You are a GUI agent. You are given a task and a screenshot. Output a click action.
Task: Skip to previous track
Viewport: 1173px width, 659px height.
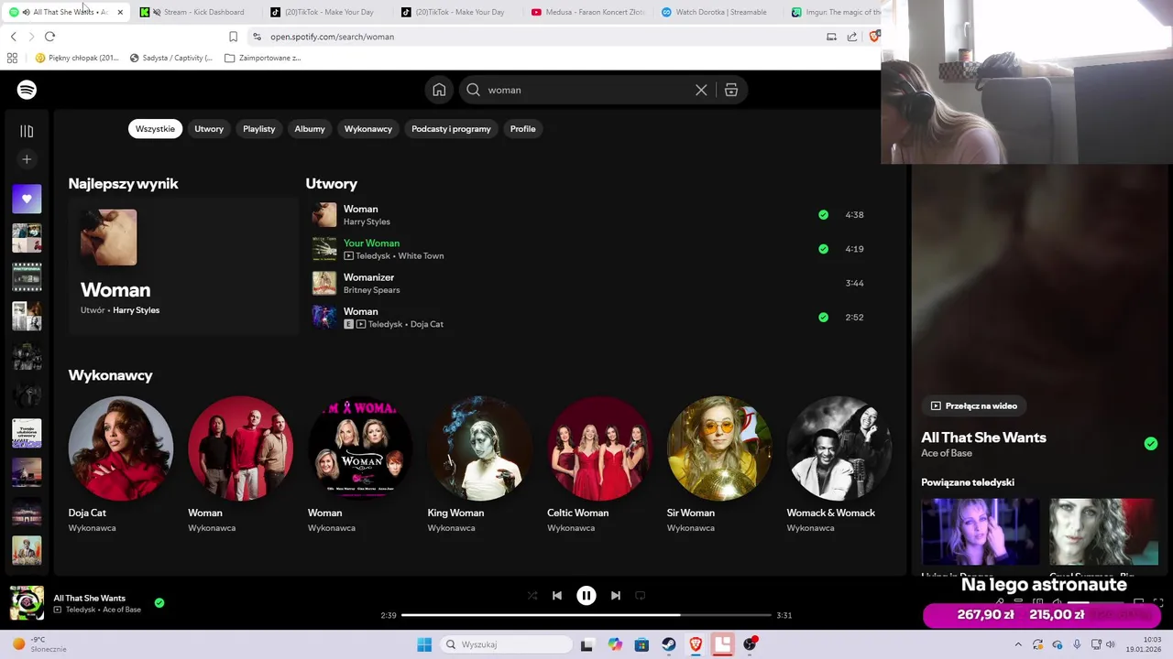[556, 595]
